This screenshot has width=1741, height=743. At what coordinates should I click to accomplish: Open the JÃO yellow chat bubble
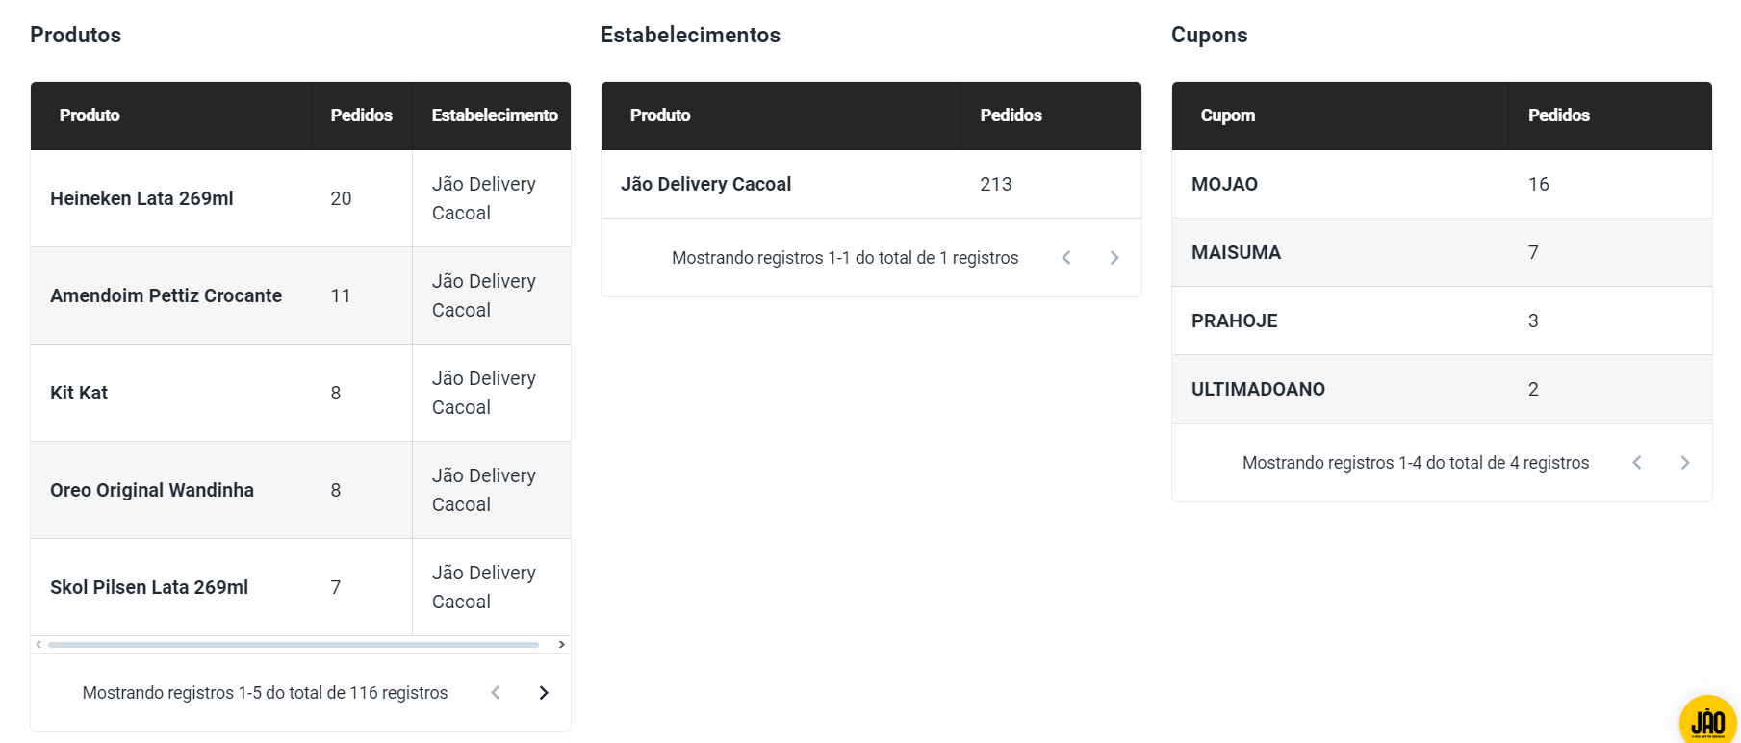[1707, 720]
